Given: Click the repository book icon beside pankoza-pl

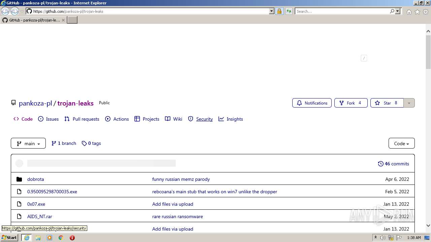Looking at the screenshot, I should coord(13,103).
